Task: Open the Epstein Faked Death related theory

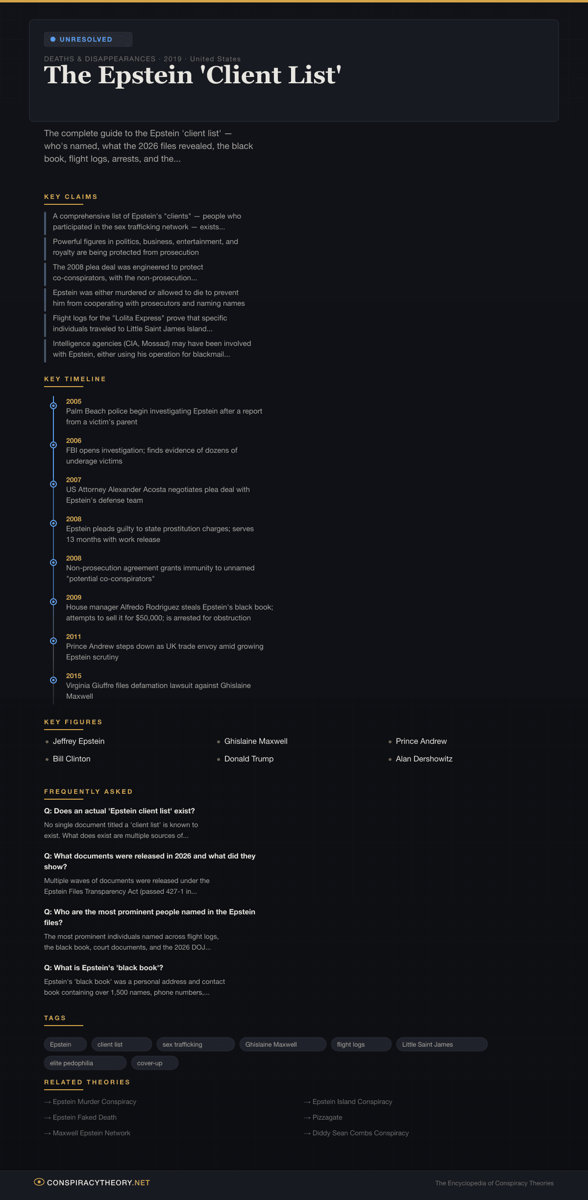Action: click(85, 1117)
